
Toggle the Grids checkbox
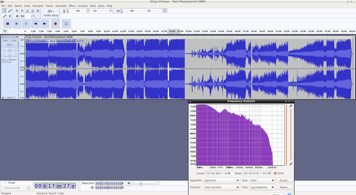[x=275, y=173]
